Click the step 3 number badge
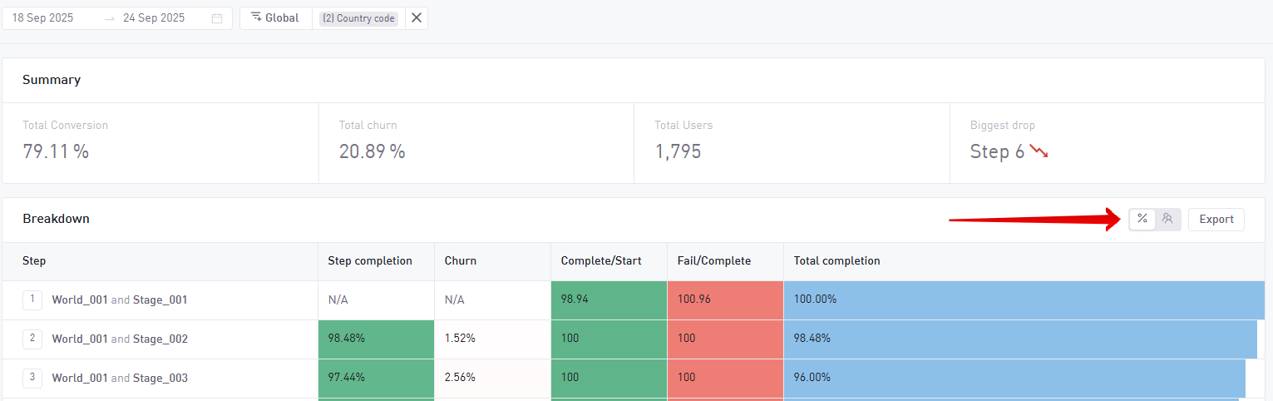The width and height of the screenshot is (1273, 401). tap(32, 378)
